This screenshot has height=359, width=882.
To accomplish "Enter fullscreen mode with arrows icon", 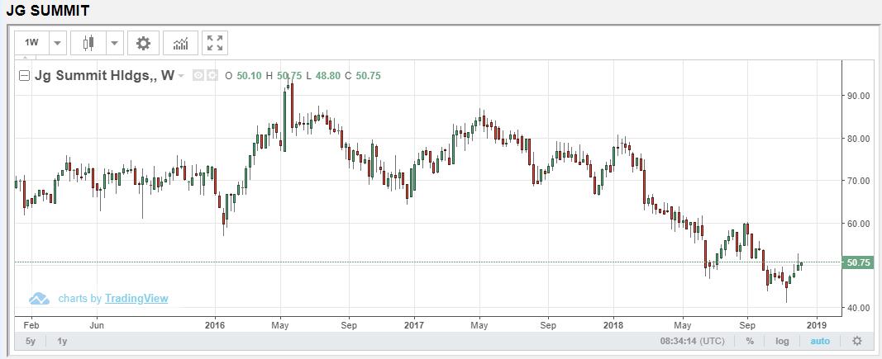I will coord(215,43).
